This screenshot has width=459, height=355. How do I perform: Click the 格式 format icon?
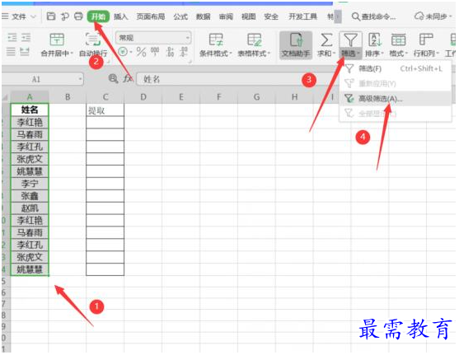tap(398, 40)
